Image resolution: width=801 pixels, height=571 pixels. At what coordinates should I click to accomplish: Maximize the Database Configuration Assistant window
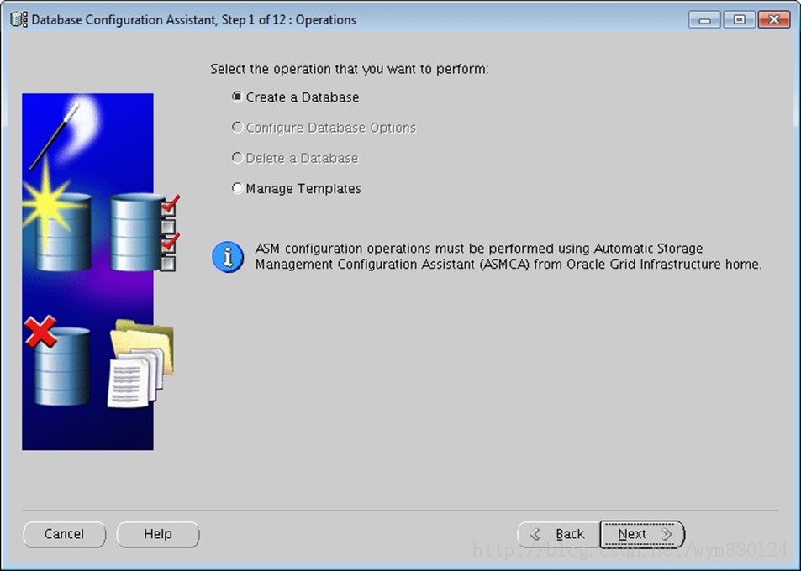pyautogui.click(x=739, y=20)
